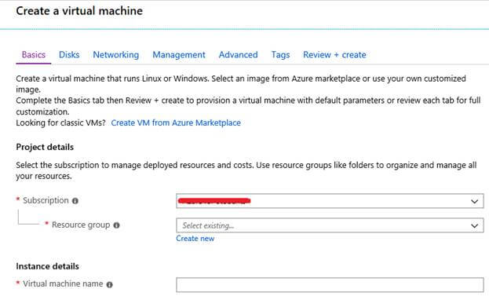Click the 'Instance details' heading
The width and height of the screenshot is (489, 300).
47,266
